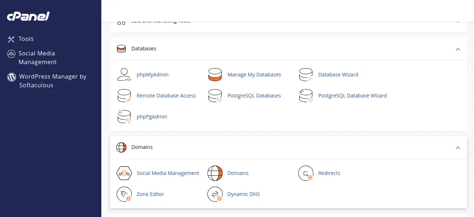Open the Redirects link

tap(329, 173)
